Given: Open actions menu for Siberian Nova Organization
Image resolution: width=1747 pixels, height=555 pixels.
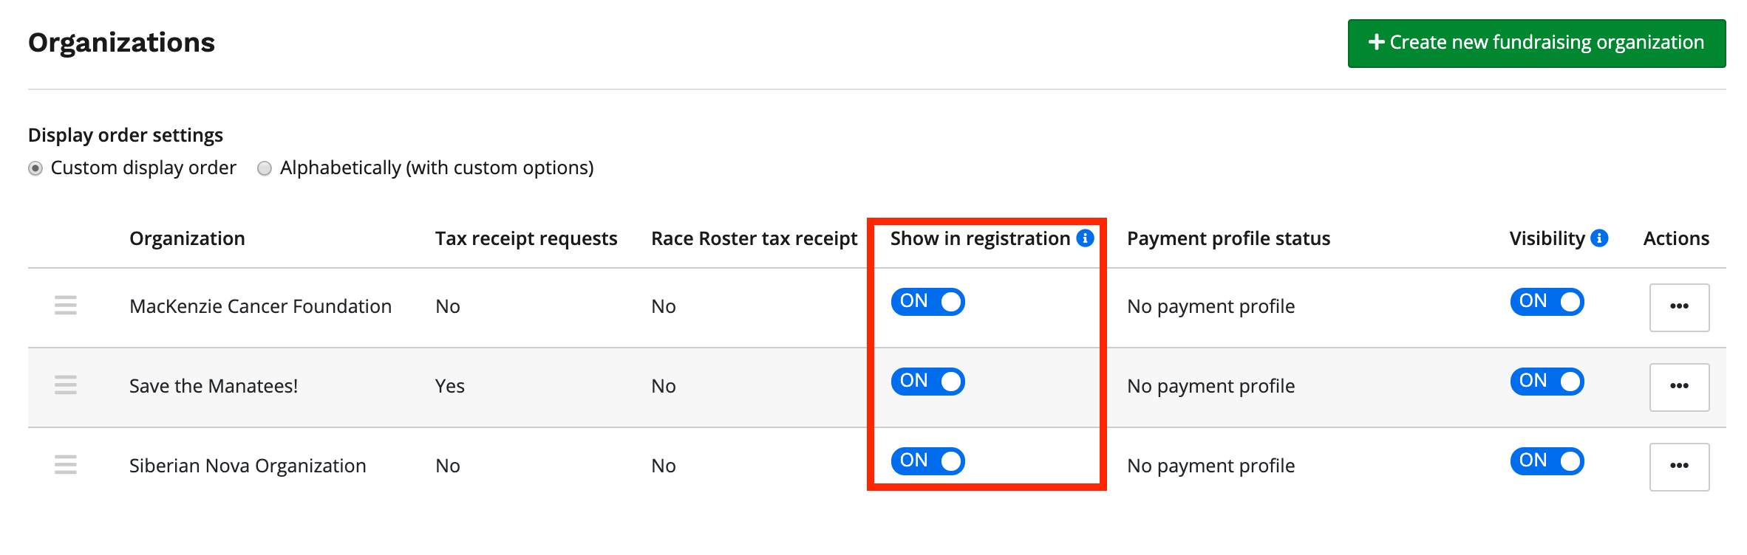Looking at the screenshot, I should click(x=1679, y=466).
